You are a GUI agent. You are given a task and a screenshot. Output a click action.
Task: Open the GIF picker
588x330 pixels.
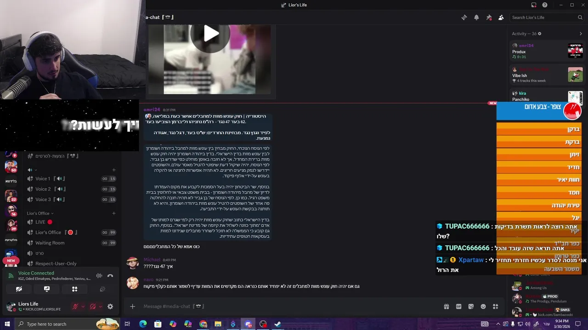tap(458, 306)
